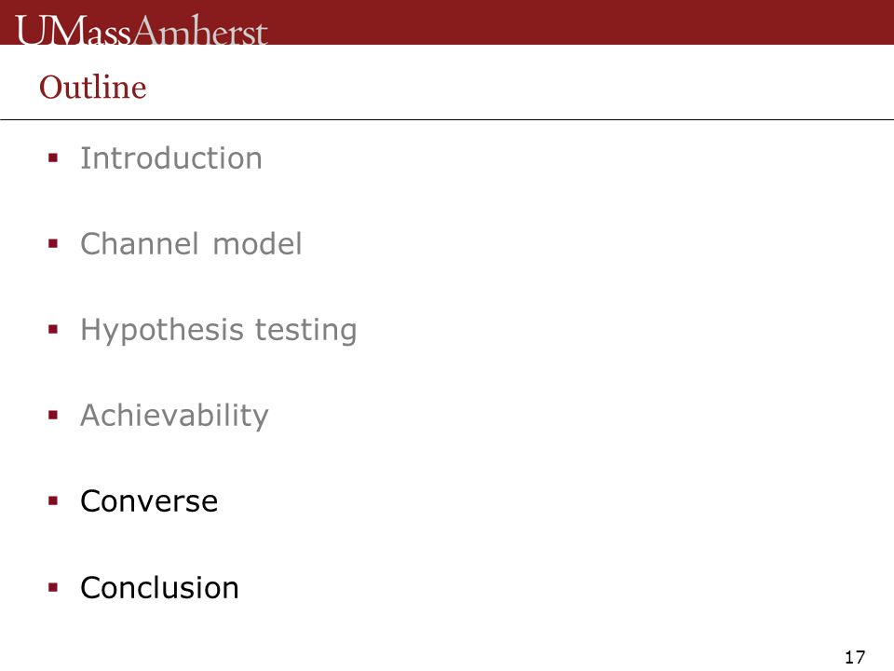Select the Introduction outline item
Viewport: 894px width, 671px height.
click(x=171, y=158)
